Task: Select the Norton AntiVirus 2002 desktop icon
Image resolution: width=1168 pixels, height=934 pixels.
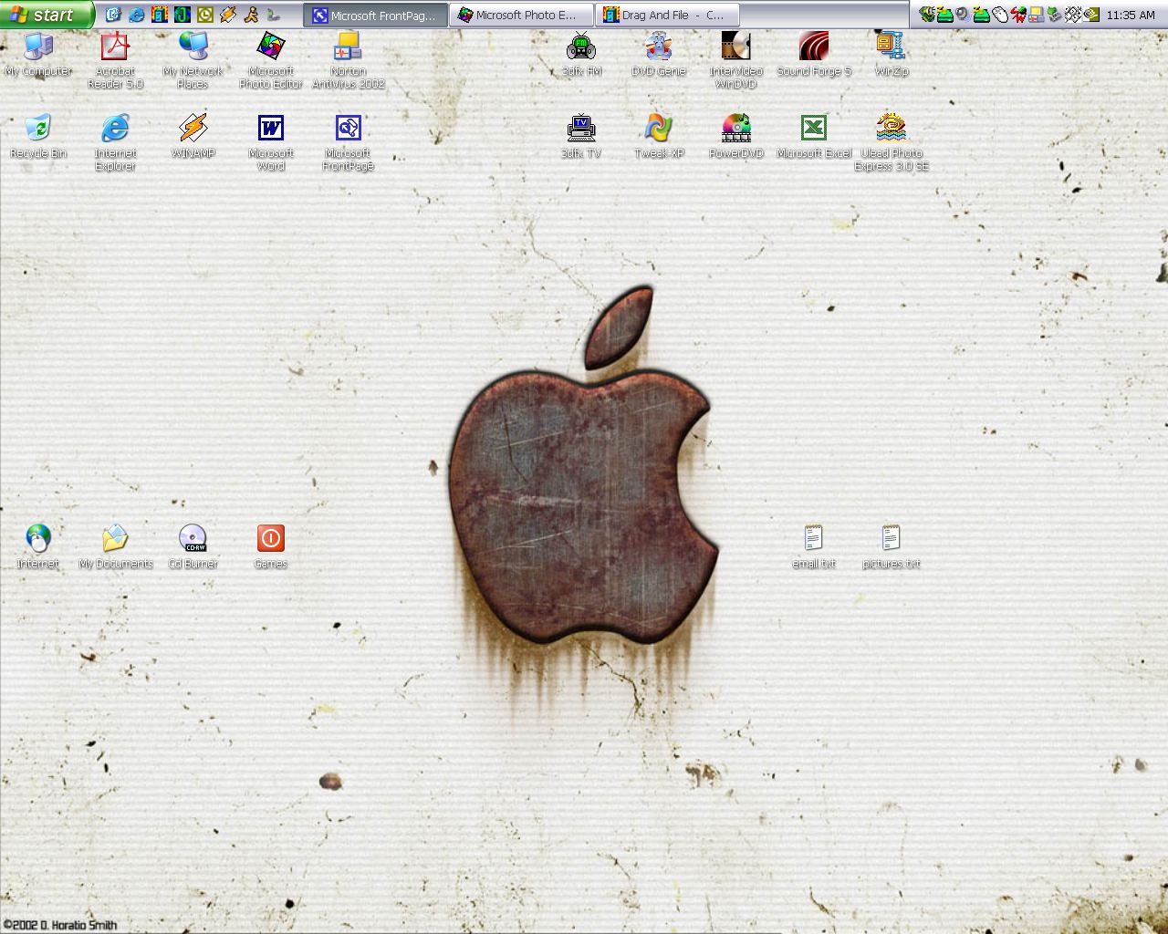Action: pyautogui.click(x=348, y=60)
